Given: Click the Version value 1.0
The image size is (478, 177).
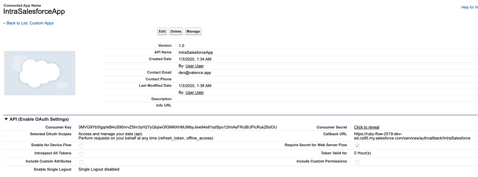Looking at the screenshot, I should [x=181, y=46].
